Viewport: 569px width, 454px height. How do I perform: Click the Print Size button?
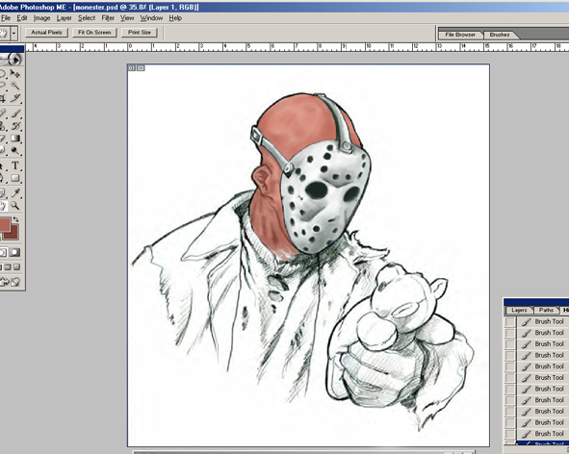pos(140,33)
